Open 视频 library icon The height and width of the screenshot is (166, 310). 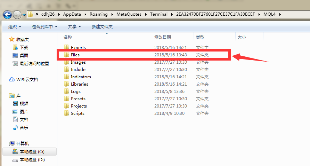point(15,103)
